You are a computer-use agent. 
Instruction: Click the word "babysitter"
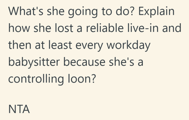point(34,62)
